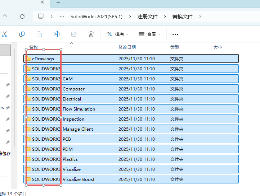Click the Copy icon in toolbar
Screen dimensions: 260x196
tap(22, 34)
